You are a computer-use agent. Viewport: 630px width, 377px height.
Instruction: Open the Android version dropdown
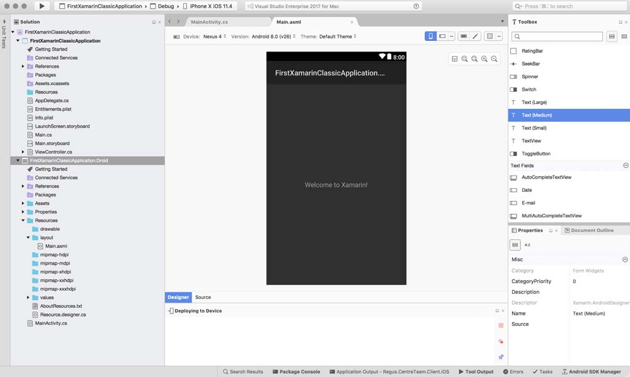pos(273,37)
